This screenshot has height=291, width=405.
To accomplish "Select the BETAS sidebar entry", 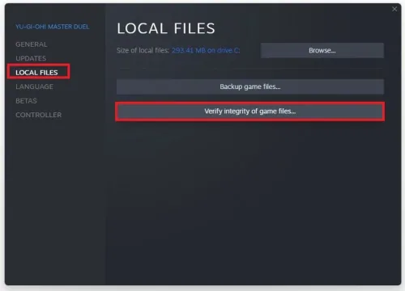I will coord(26,101).
